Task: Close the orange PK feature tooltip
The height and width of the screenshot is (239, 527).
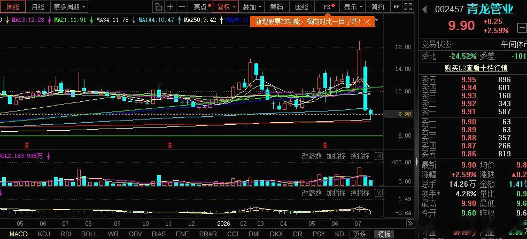Action: (x=367, y=22)
